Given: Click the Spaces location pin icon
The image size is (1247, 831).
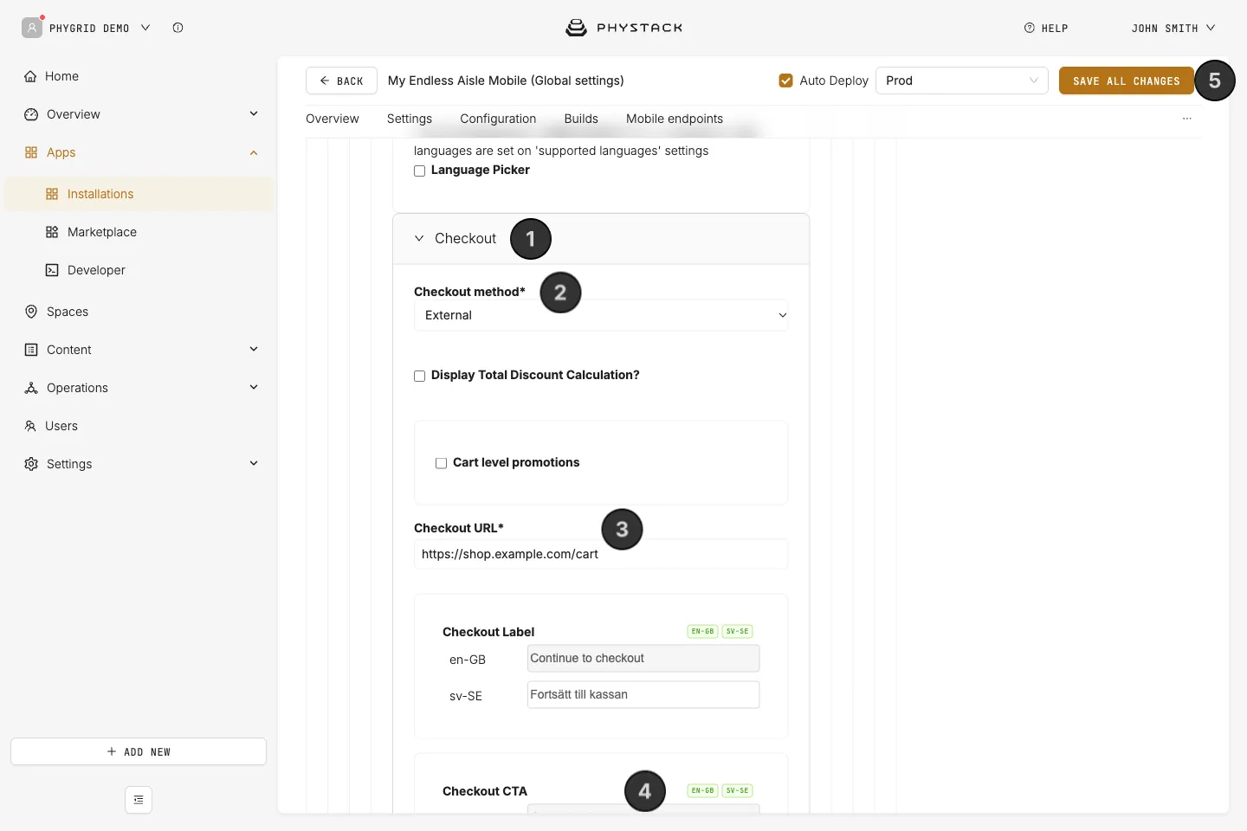Looking at the screenshot, I should click(31, 312).
